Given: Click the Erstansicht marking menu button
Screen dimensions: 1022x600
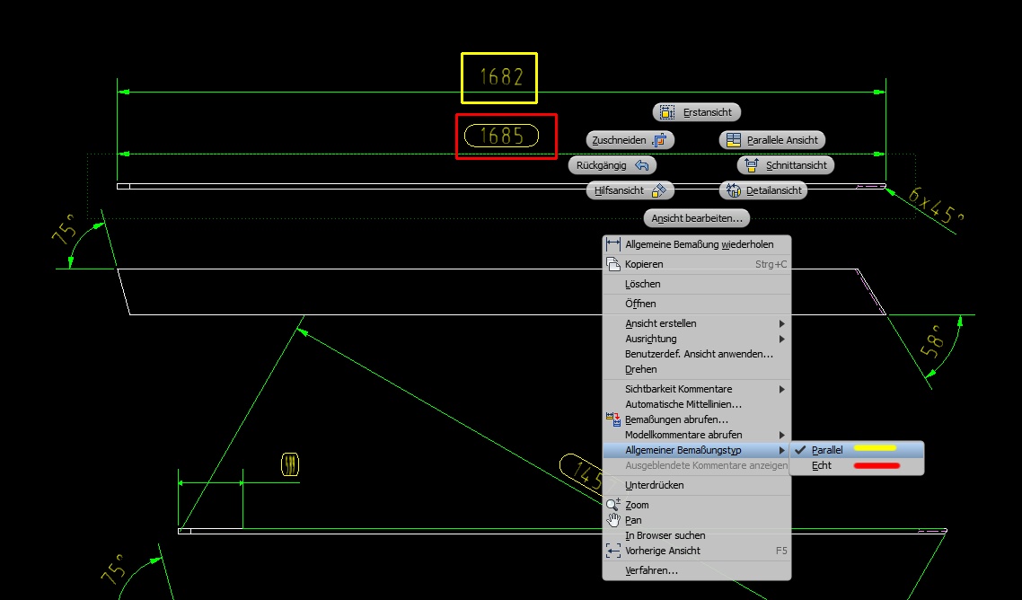Looking at the screenshot, I should click(697, 112).
